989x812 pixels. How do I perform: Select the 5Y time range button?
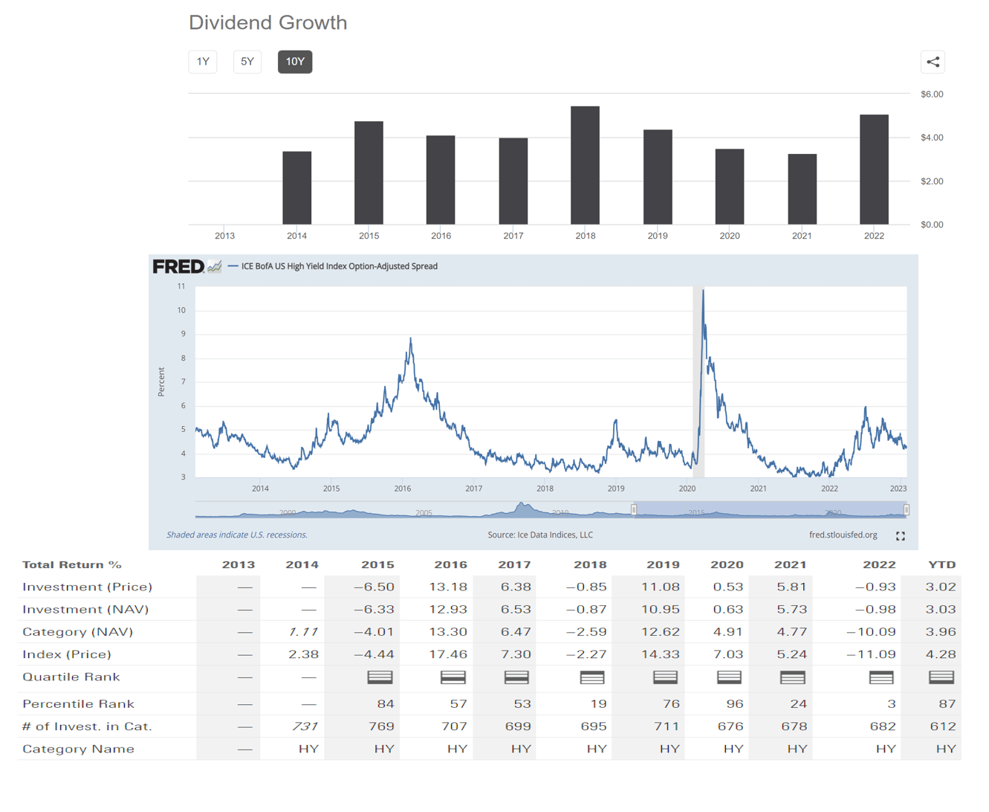247,62
